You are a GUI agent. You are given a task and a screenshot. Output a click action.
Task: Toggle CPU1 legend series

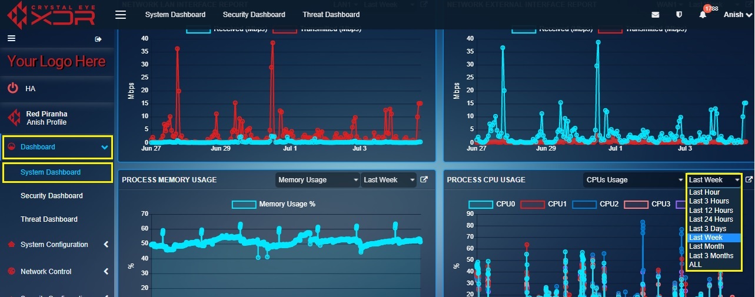point(544,204)
